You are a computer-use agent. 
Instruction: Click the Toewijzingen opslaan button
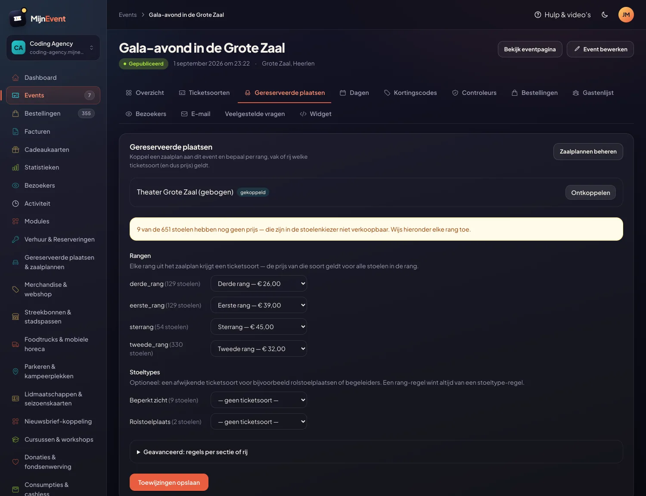[x=169, y=482]
